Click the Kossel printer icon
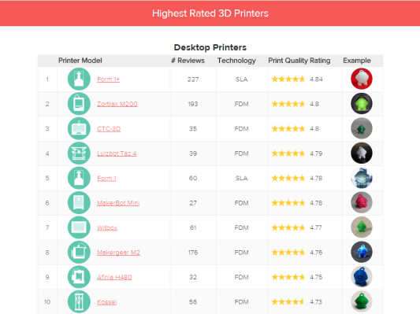The height and width of the screenshot is (314, 420). (79, 301)
